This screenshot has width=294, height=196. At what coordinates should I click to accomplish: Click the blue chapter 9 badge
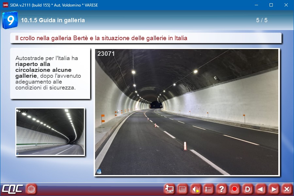point(10,20)
